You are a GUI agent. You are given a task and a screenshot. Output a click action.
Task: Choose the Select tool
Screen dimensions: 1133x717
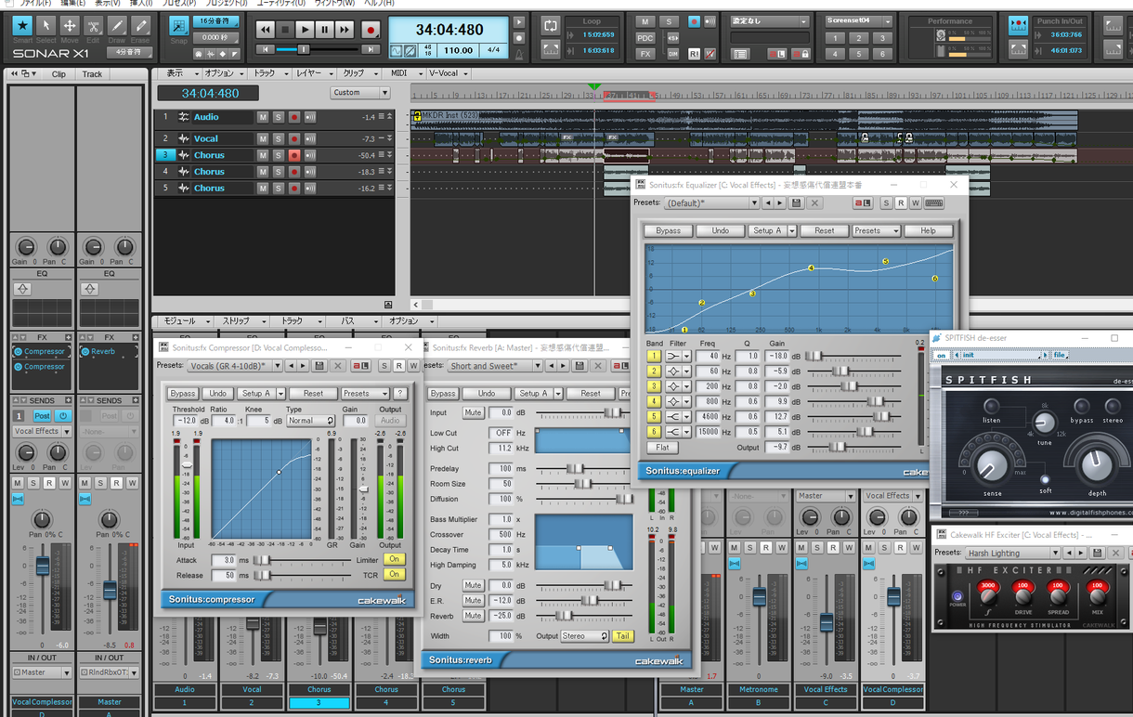click(46, 26)
